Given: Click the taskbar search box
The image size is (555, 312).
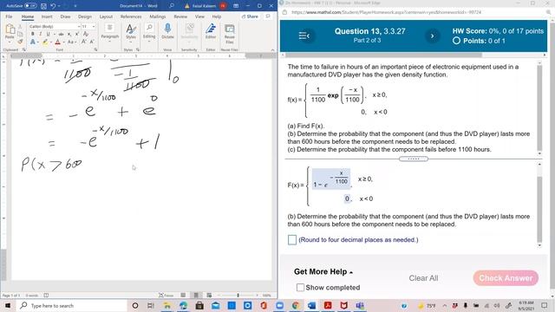Looking at the screenshot, I should [x=72, y=305].
